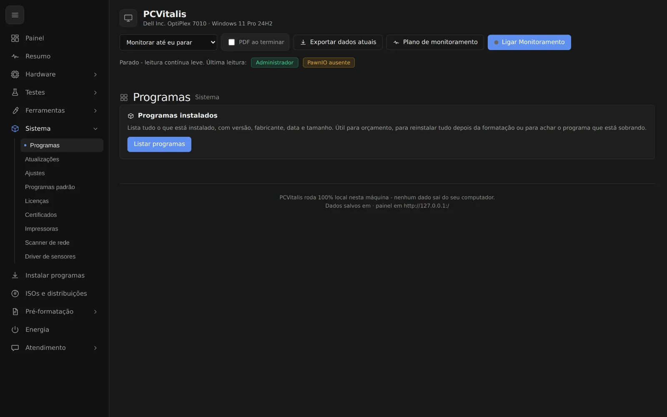Open the Licenças submenu item
Viewport: 667px width, 417px height.
click(62, 201)
